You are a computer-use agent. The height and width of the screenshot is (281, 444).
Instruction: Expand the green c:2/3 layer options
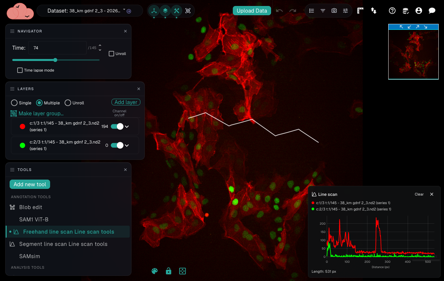(x=126, y=145)
